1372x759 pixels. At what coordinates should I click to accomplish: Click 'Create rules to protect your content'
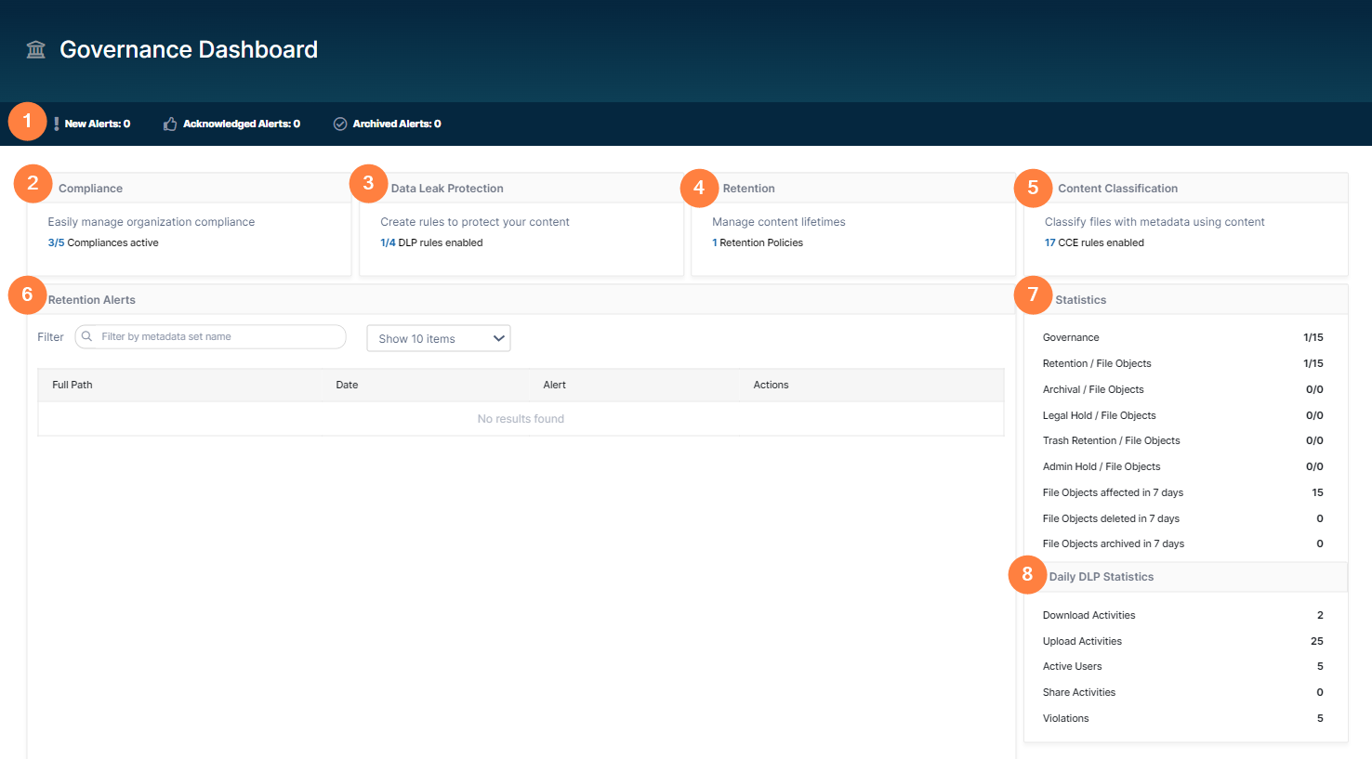pos(475,222)
